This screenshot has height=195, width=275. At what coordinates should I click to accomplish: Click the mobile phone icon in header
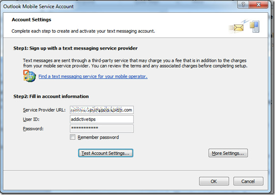tap(255, 26)
